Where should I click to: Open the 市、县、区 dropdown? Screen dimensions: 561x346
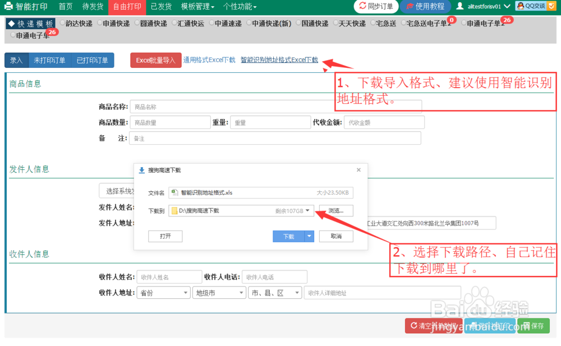point(275,293)
